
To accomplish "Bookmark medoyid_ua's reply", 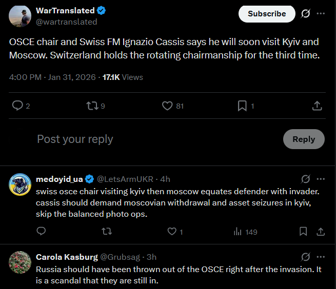I will (x=303, y=232).
